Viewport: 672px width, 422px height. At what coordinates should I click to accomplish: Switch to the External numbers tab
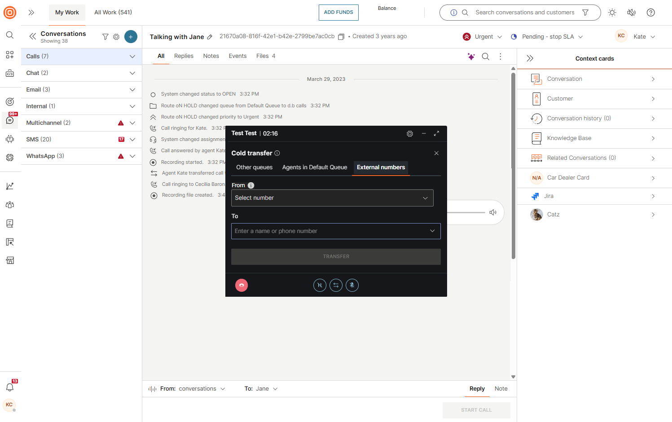[381, 167]
